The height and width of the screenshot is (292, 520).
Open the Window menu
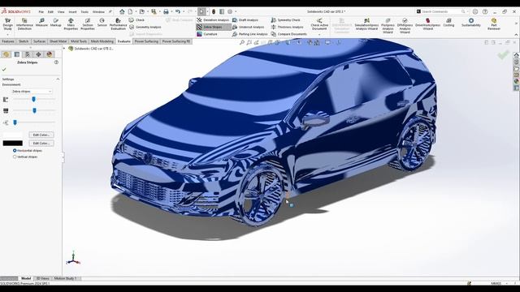pos(98,11)
